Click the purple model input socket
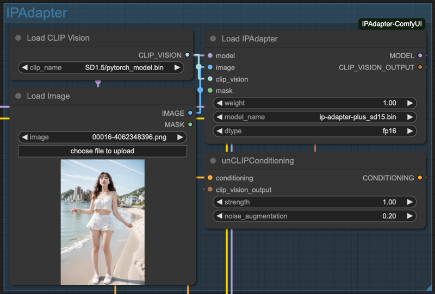The width and height of the screenshot is (435, 294). click(x=210, y=55)
